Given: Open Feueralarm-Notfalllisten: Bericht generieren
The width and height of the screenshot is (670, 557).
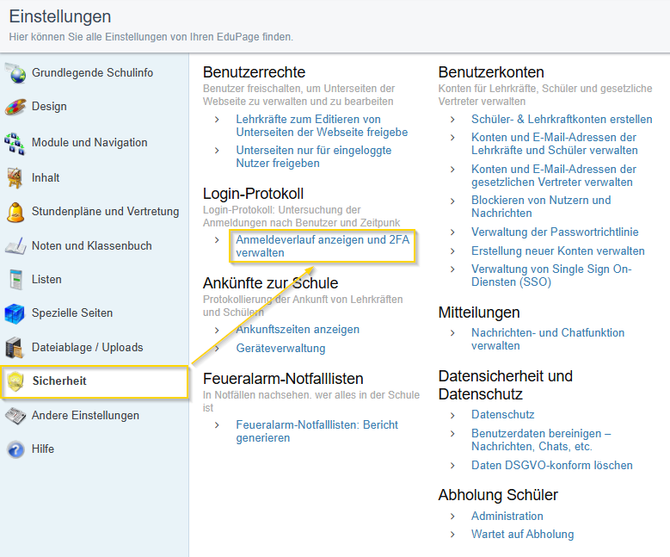Looking at the screenshot, I should [x=317, y=431].
